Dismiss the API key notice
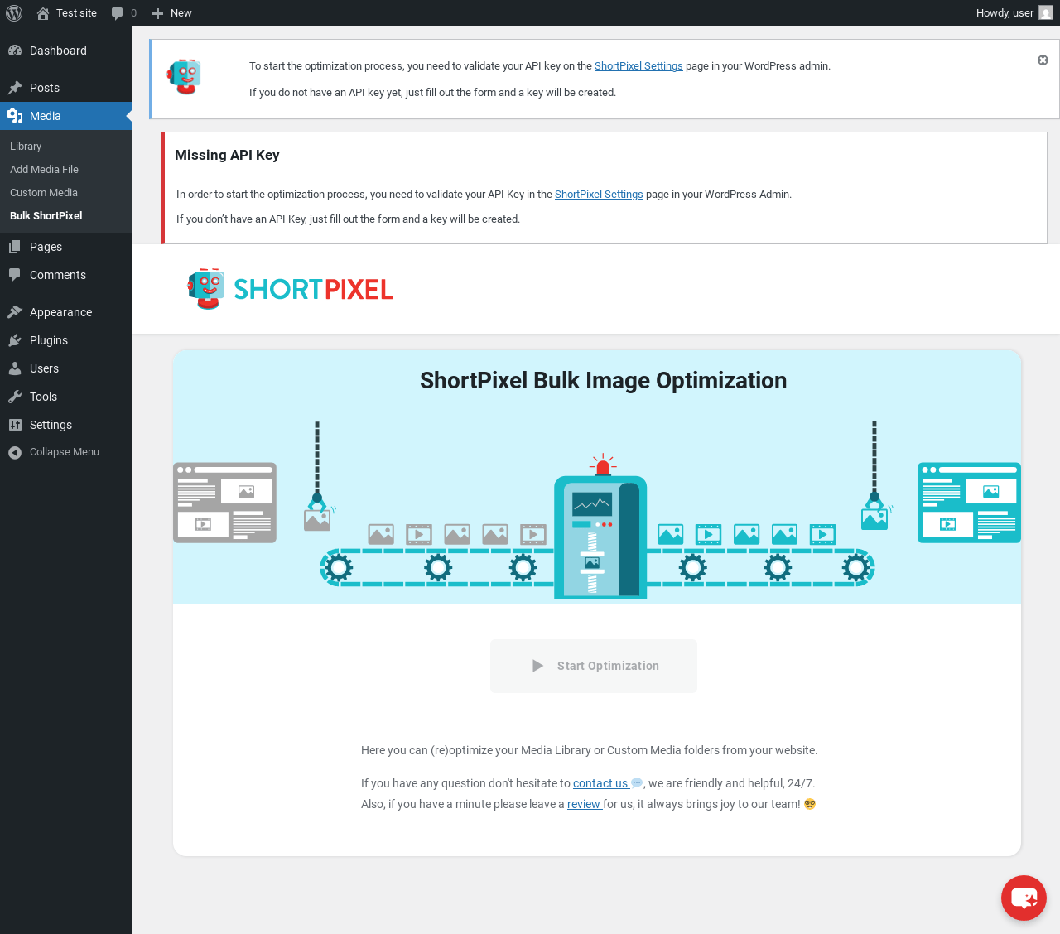Viewport: 1060px width, 934px height. (1043, 60)
